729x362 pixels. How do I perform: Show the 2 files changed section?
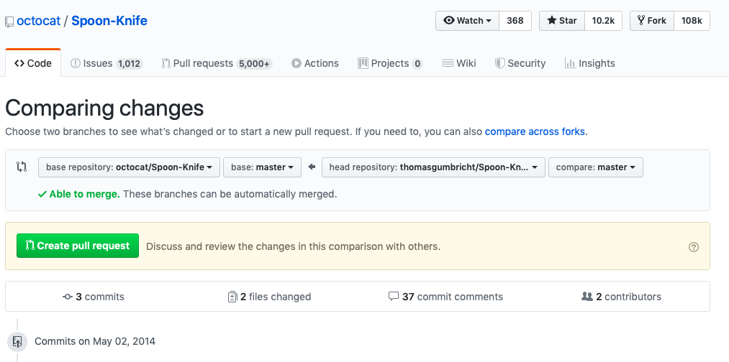pyautogui.click(x=269, y=297)
